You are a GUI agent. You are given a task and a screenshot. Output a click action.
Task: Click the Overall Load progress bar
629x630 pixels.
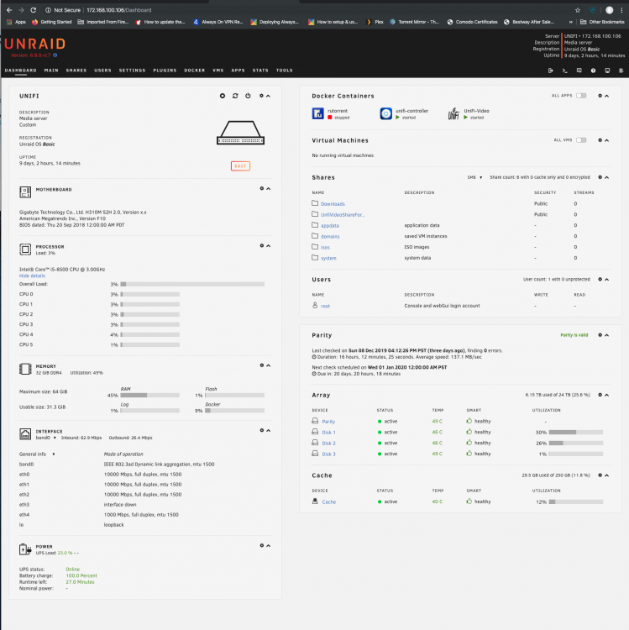192,284
